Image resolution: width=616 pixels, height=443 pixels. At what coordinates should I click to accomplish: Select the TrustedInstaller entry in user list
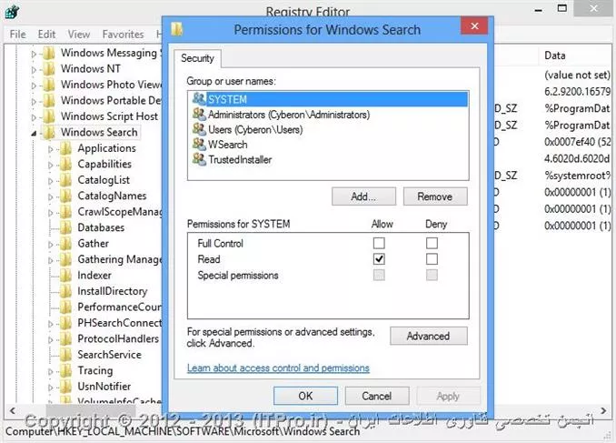(240, 159)
